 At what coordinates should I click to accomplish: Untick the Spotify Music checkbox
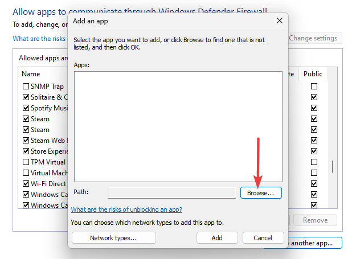[26, 108]
